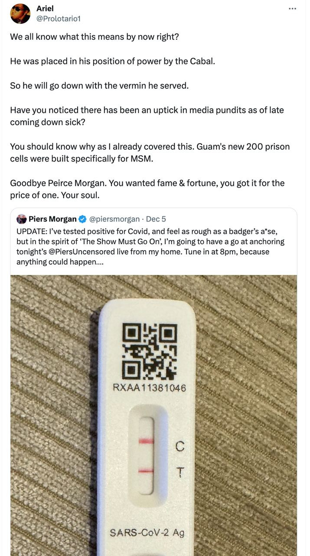This screenshot has height=556, width=310.
Task: Click the C control line marker
Action: click(x=180, y=446)
